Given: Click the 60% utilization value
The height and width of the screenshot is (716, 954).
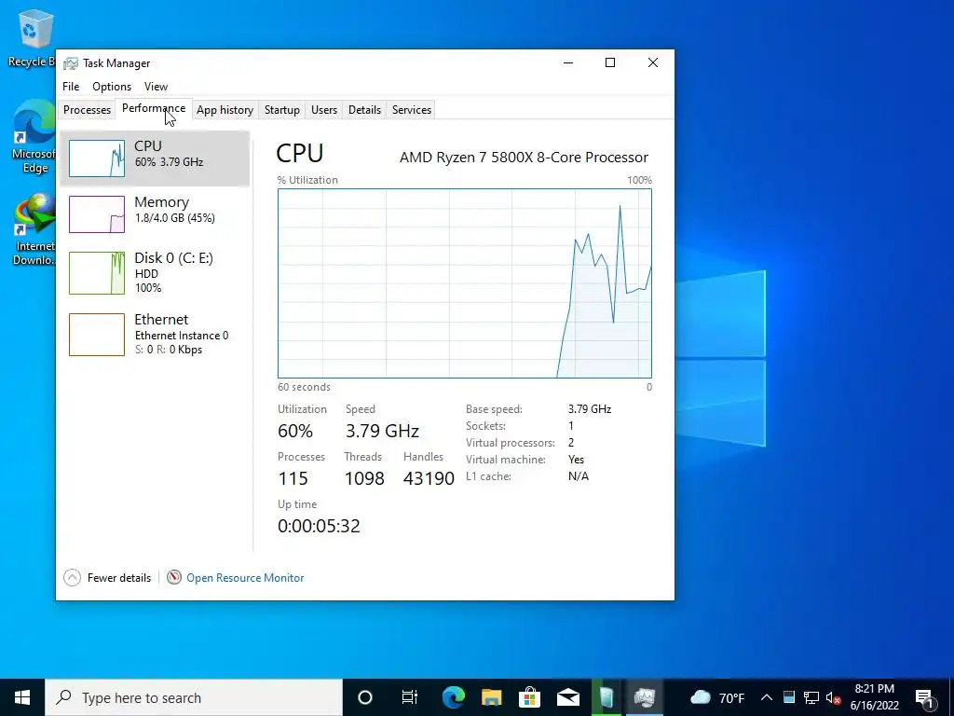Looking at the screenshot, I should click(295, 431).
